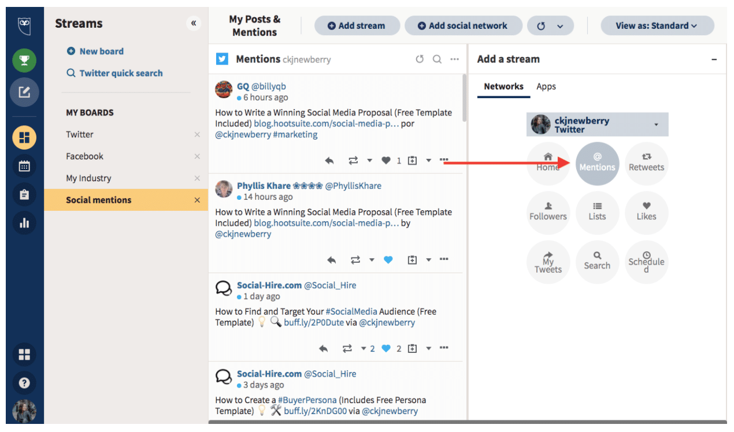Remove the Twitter board
734x432 pixels.
coord(197,135)
